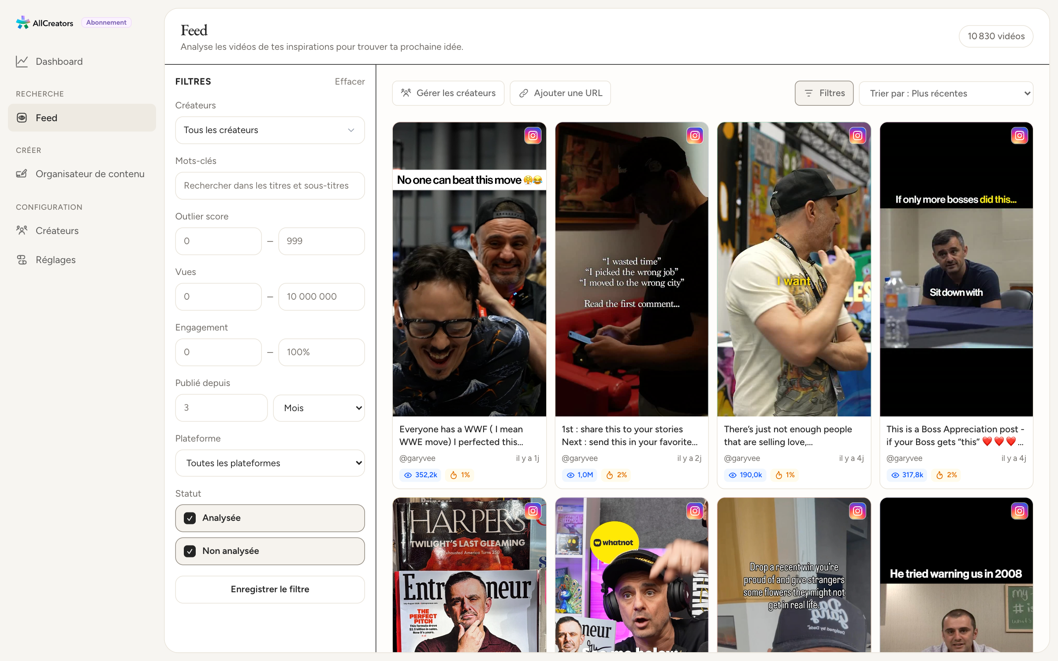
Task: Open Créateurs in the configuration section
Action: [x=82, y=230]
